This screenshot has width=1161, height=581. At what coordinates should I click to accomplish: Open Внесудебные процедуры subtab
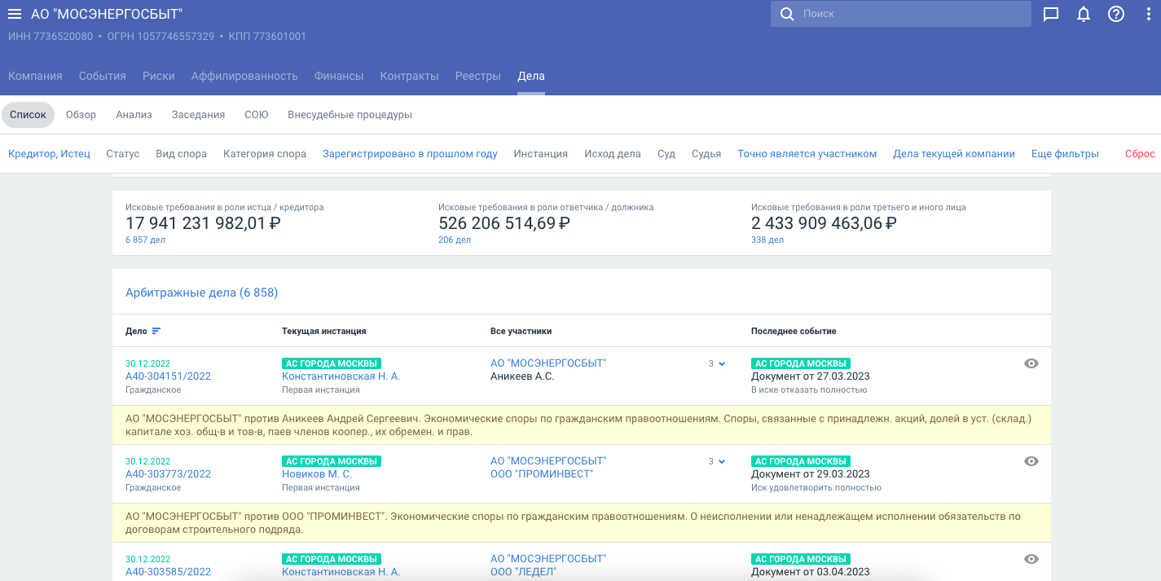click(350, 115)
